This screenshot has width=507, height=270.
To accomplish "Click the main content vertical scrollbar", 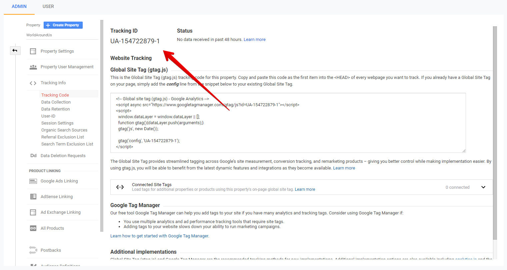I will pyautogui.click(x=495, y=133).
